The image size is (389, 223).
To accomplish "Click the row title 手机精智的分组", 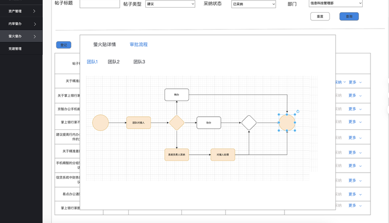I will coord(68,165).
